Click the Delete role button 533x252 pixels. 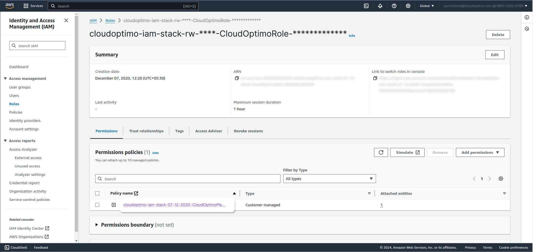click(498, 35)
